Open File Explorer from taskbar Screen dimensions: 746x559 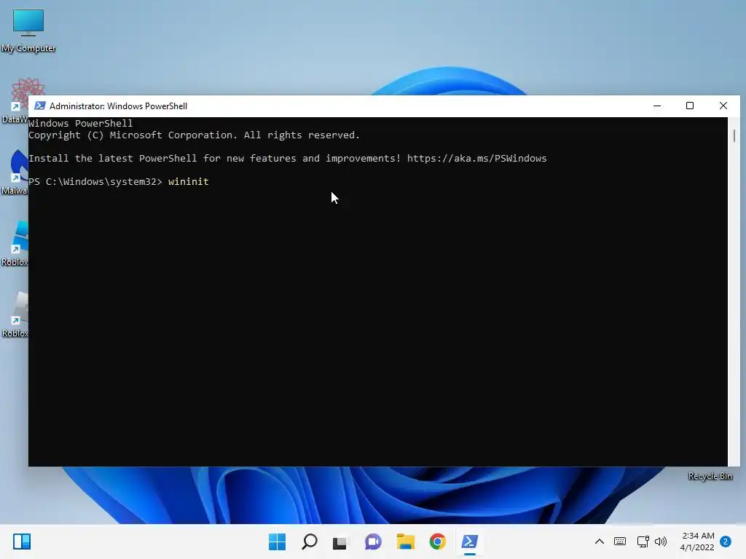405,542
